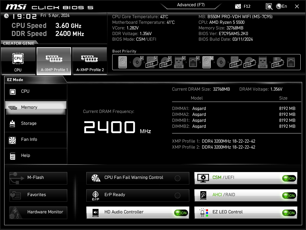
Task: Enable A-XMP Profile 2
Action: click(90, 61)
